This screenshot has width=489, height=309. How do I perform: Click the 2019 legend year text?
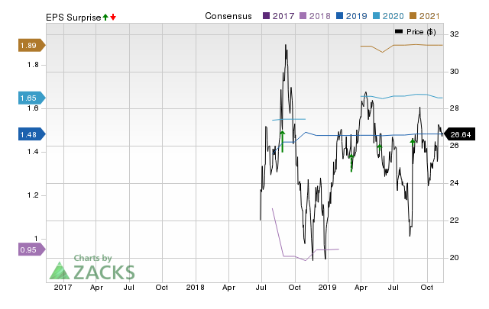pyautogui.click(x=357, y=16)
